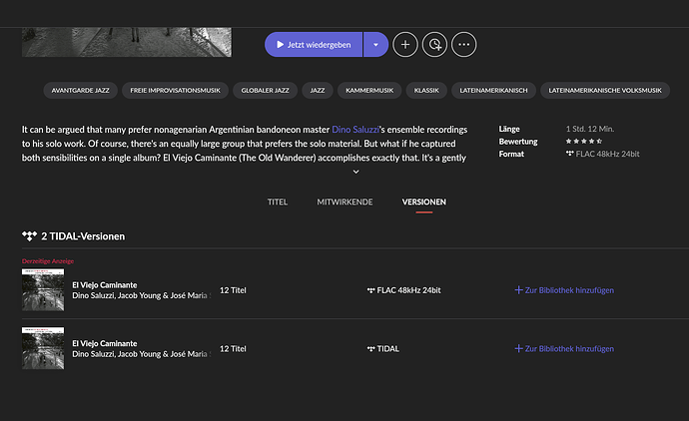The width and height of the screenshot is (689, 421).
Task: Add the plain TIDAL version to library
Action: coord(564,349)
